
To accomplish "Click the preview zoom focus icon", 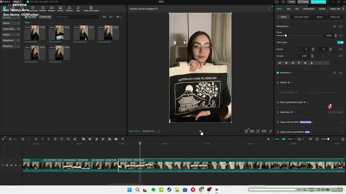I will pos(258,131).
